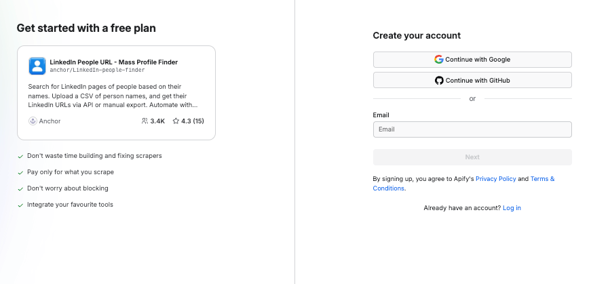Click the disabled Next button

point(472,157)
